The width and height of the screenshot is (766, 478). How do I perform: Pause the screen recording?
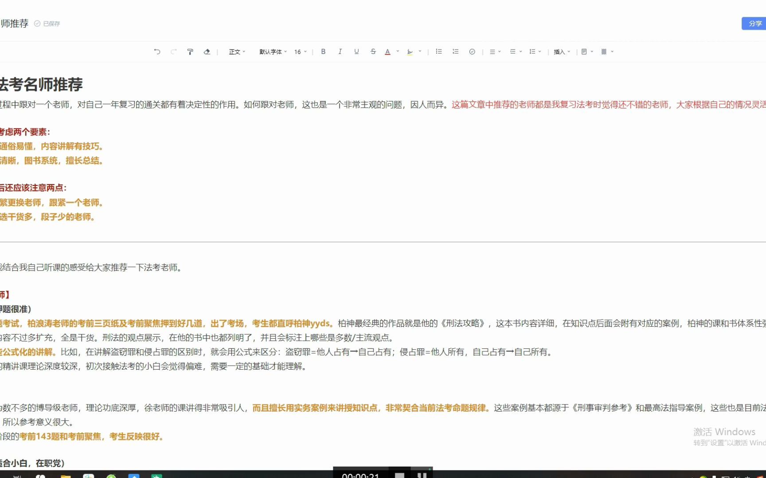[422, 475]
